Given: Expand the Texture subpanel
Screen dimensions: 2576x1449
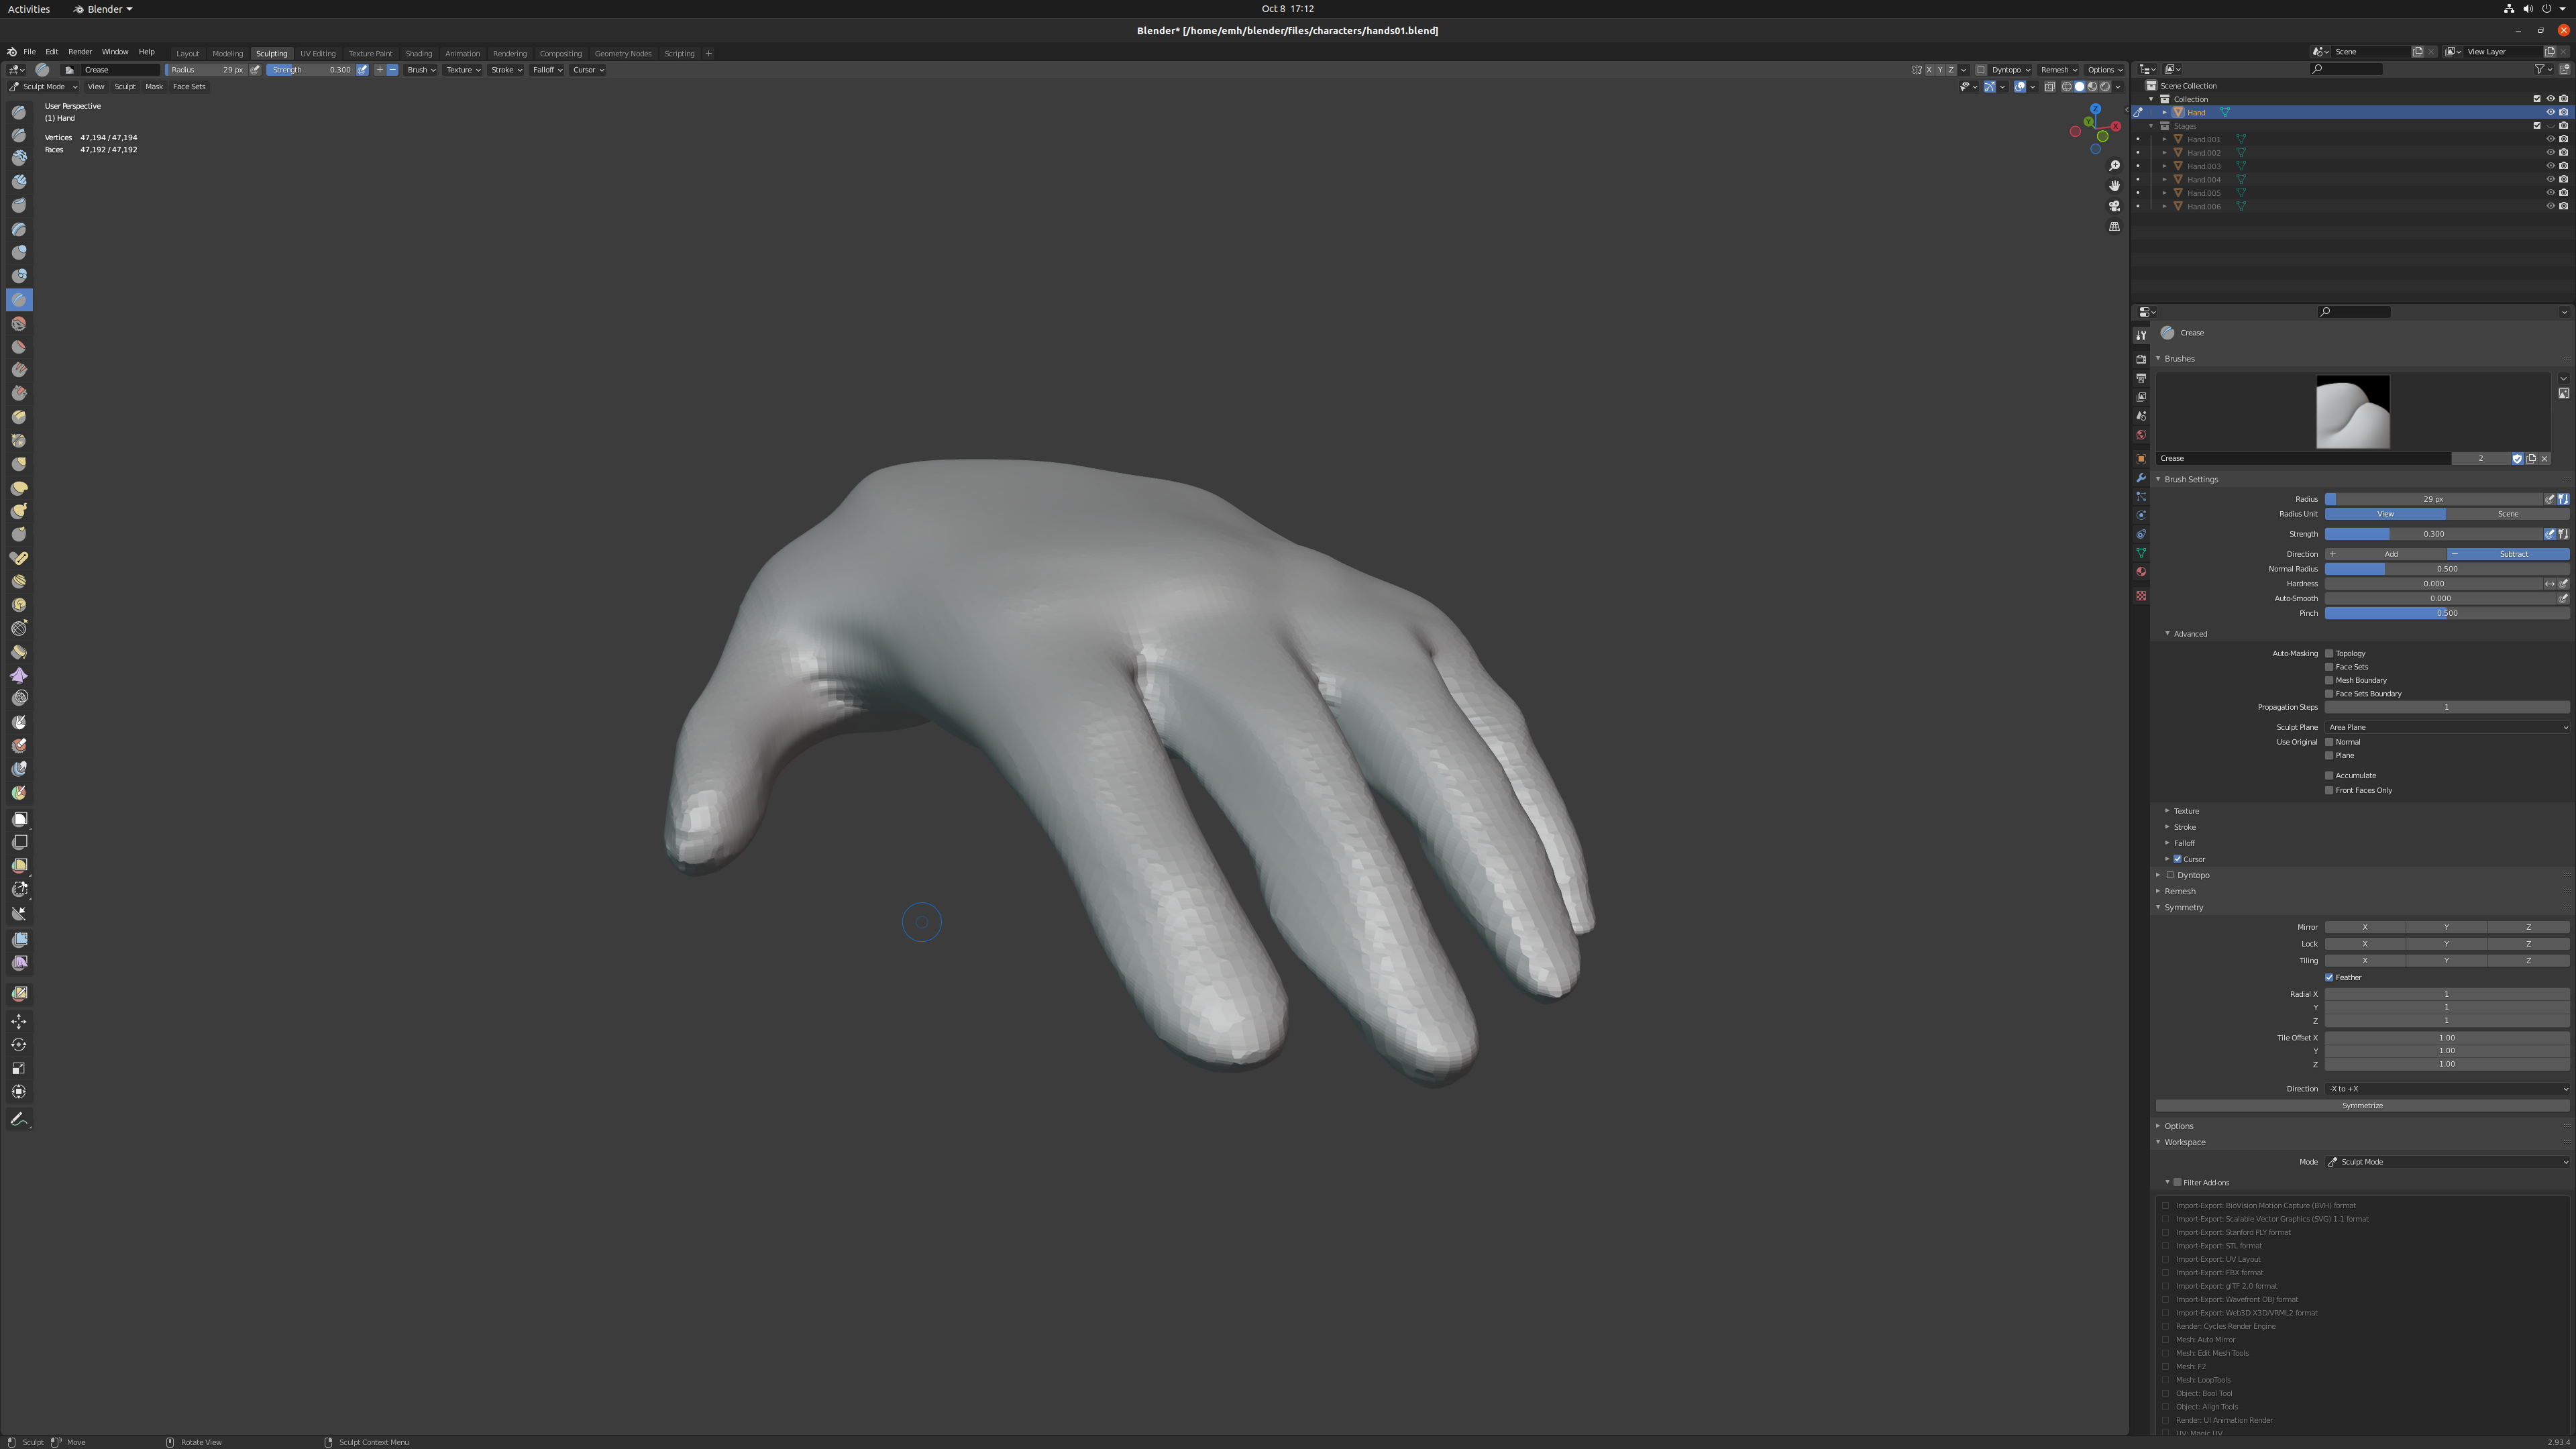Looking at the screenshot, I should [2185, 811].
